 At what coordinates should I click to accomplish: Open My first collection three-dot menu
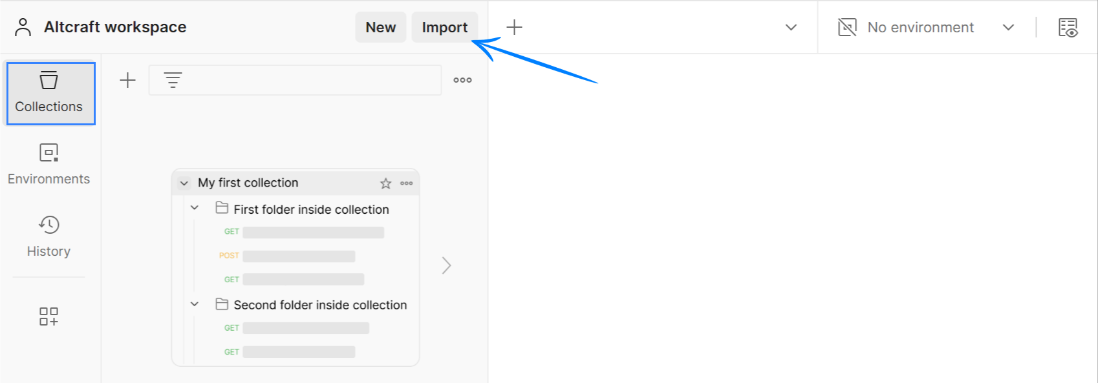[x=406, y=183]
